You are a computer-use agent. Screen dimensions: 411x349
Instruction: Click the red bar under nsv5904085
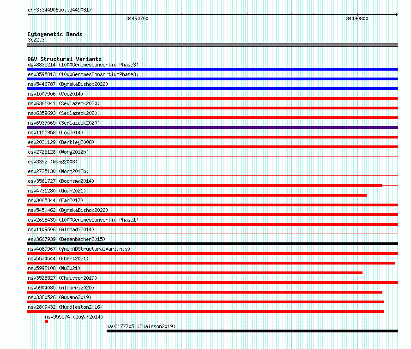[205, 292]
